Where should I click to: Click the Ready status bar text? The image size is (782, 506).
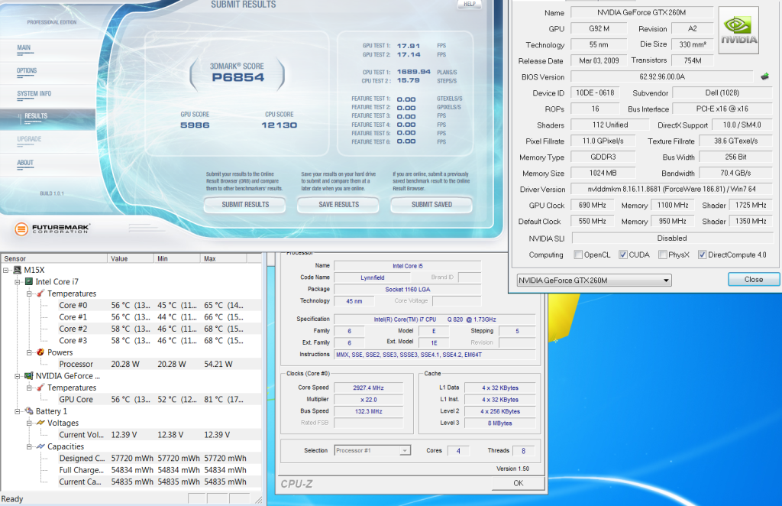(12, 499)
